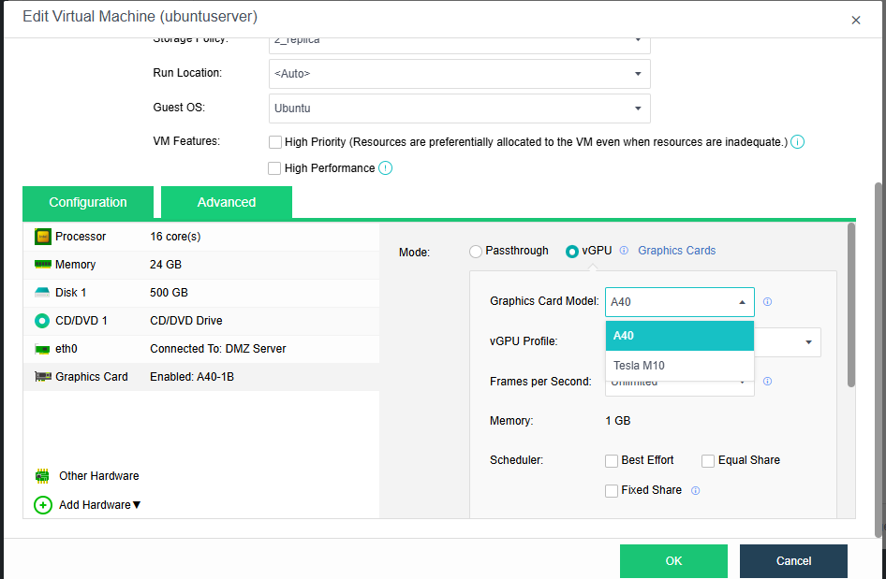Click the CD/DVD 1 disc icon
The image size is (886, 579).
point(42,321)
